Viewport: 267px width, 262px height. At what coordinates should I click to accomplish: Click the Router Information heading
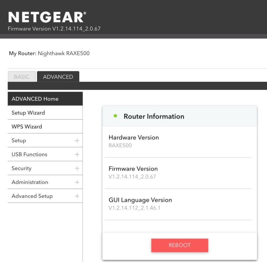coord(154,116)
